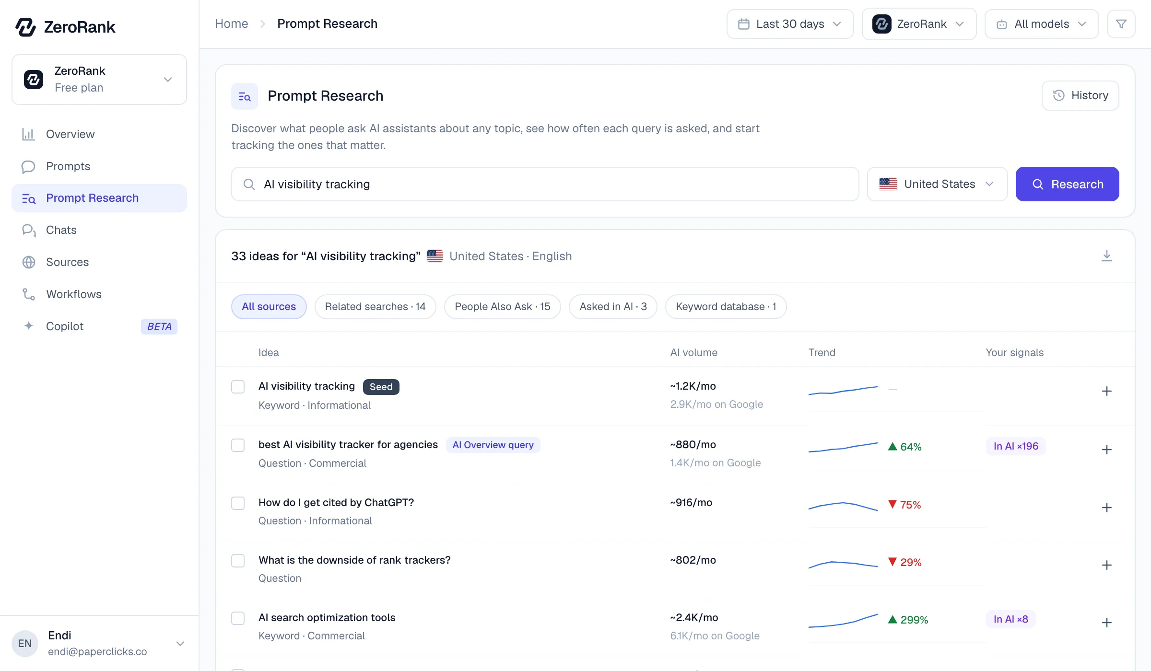Open research History
Viewport: 1151px width, 671px height.
pyautogui.click(x=1081, y=95)
